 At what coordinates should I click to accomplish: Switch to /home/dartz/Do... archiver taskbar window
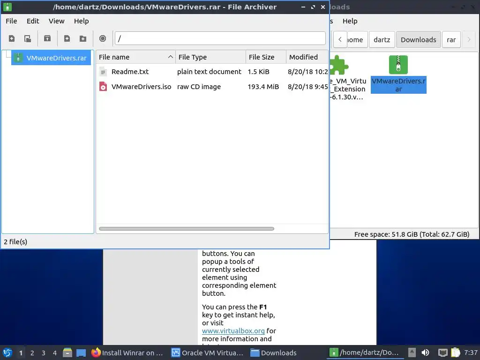point(365,353)
